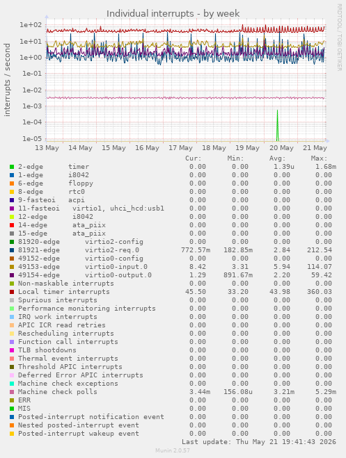The width and height of the screenshot is (346, 458).
Task: Click the orange 6-edge floppy swatch
Action: tap(12, 183)
